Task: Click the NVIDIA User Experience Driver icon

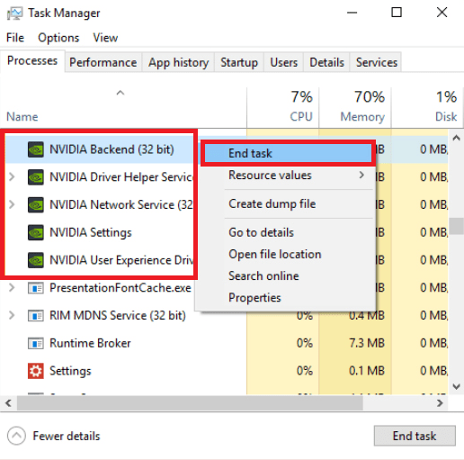Action: click(x=36, y=260)
